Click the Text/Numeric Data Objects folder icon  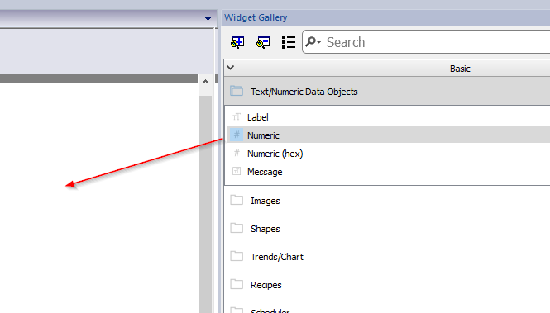[x=237, y=91]
